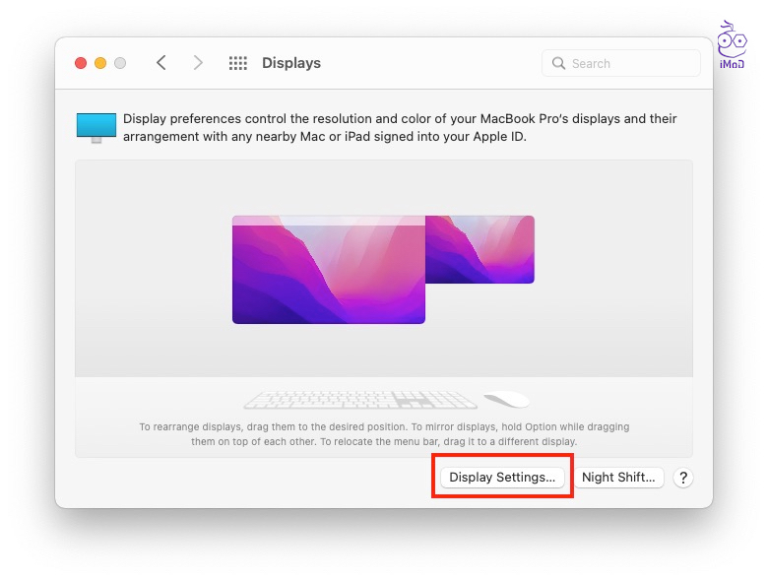
Task: Close the Displays window
Action: coord(81,63)
